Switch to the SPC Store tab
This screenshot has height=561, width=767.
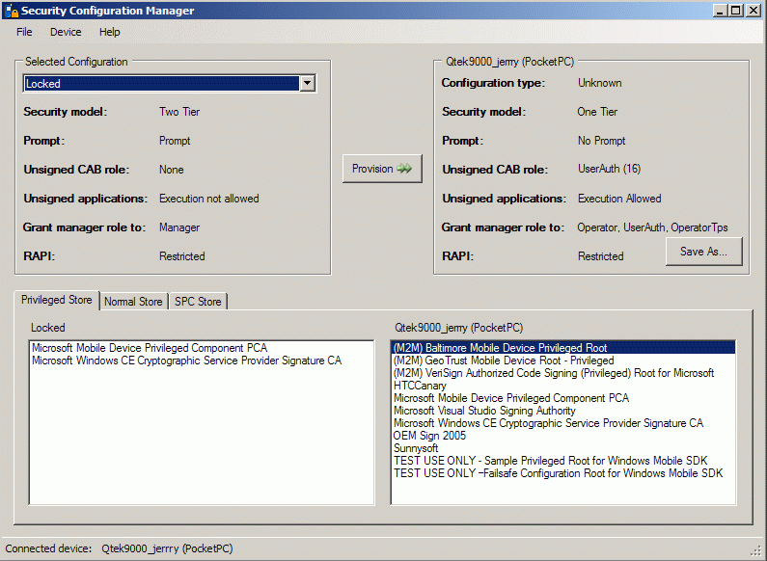(198, 302)
